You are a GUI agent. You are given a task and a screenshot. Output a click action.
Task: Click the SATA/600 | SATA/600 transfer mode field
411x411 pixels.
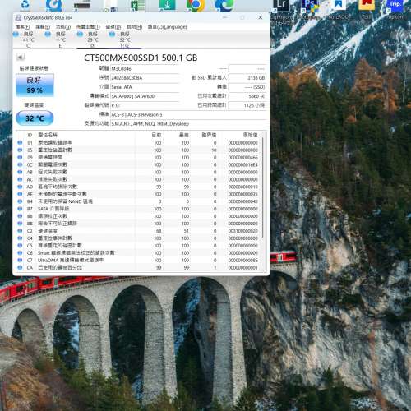coord(145,96)
